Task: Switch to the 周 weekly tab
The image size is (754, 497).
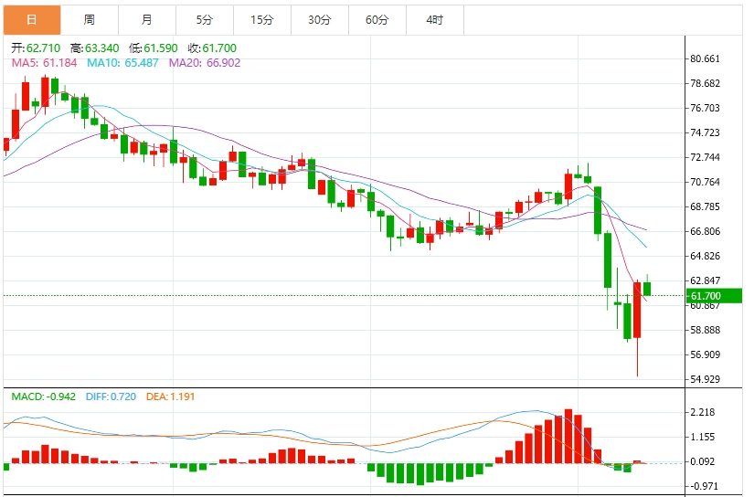Action: click(x=90, y=20)
